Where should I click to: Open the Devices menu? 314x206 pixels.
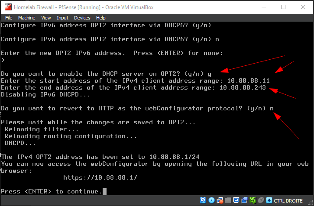tap(82, 18)
